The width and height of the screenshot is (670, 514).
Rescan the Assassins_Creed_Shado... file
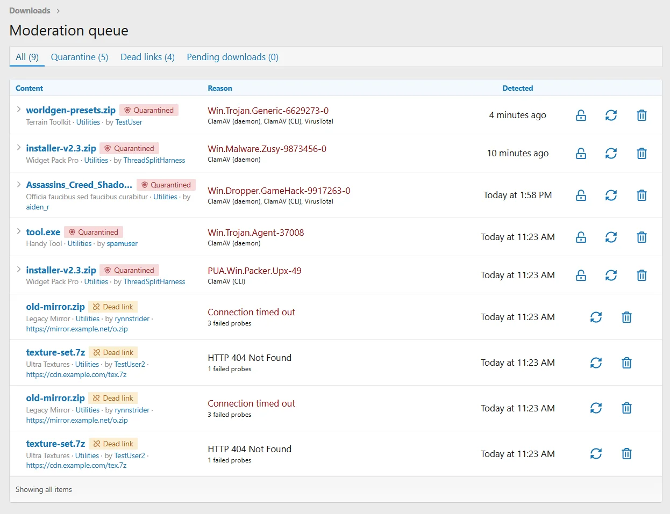[x=611, y=196]
